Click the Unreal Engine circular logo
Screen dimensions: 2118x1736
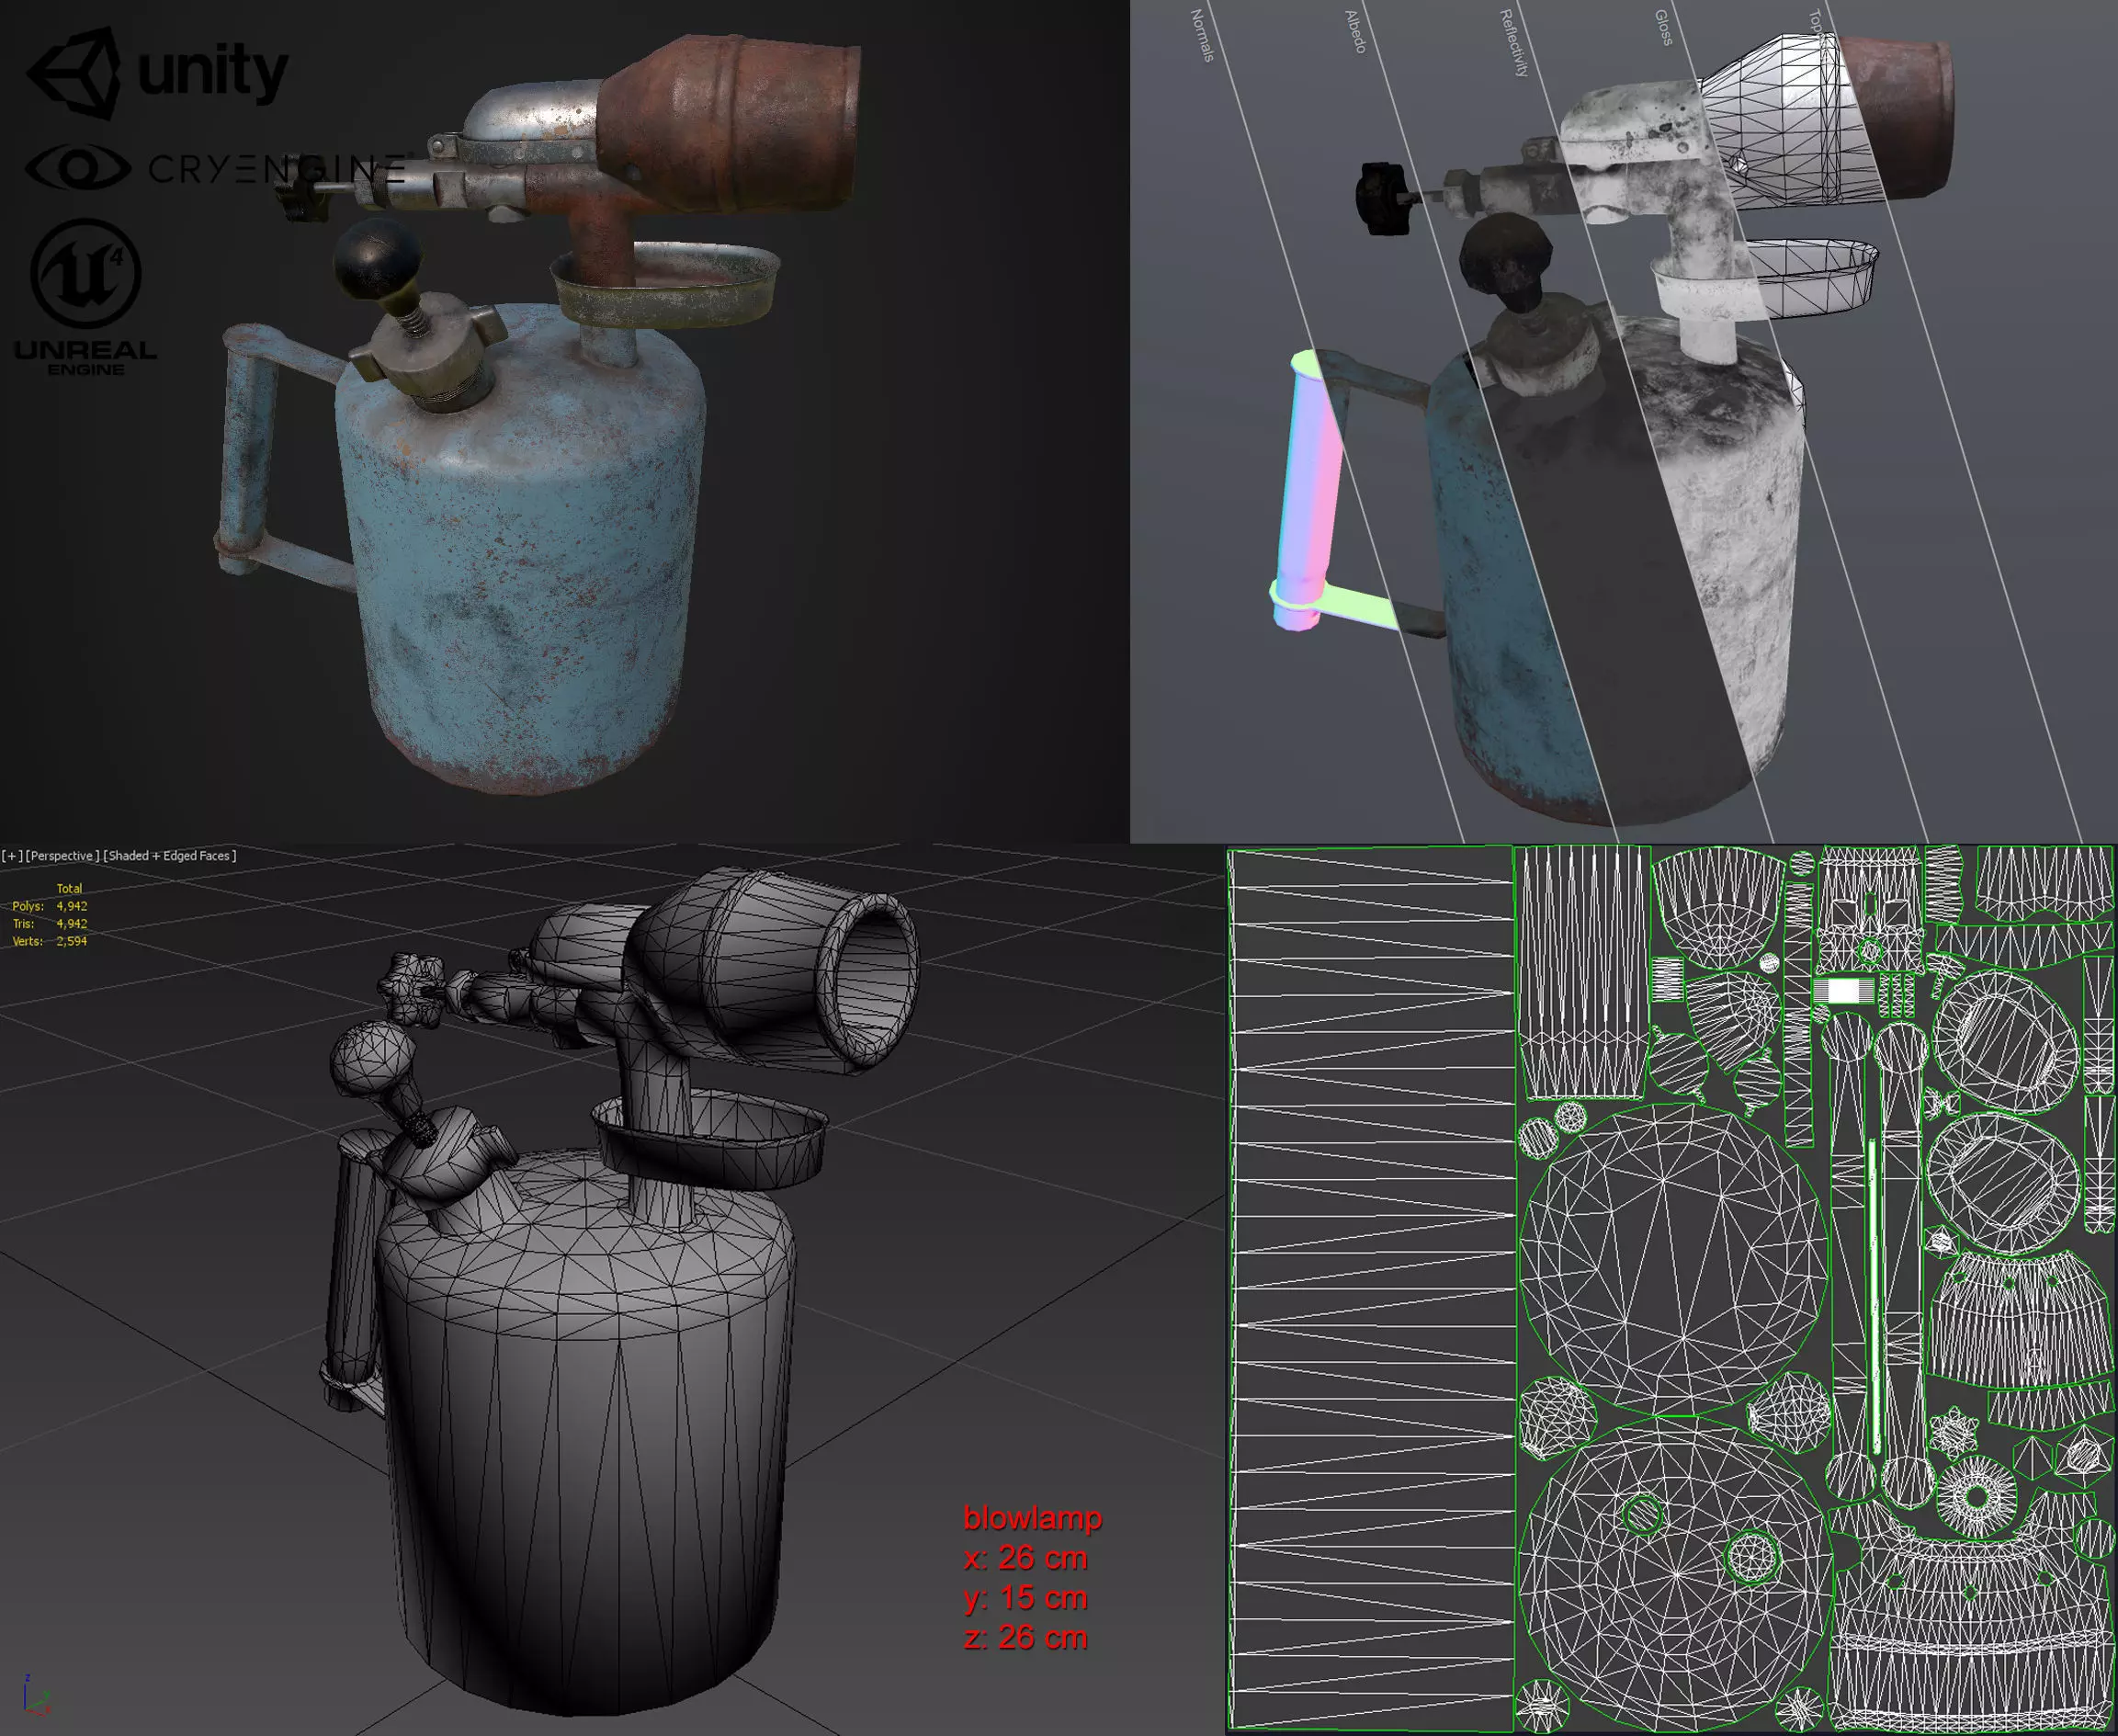point(86,273)
